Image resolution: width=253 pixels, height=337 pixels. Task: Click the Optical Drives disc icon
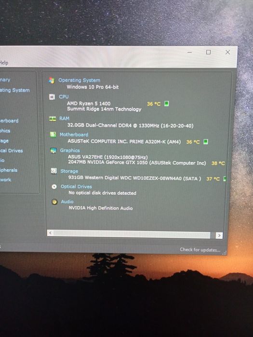click(54, 187)
